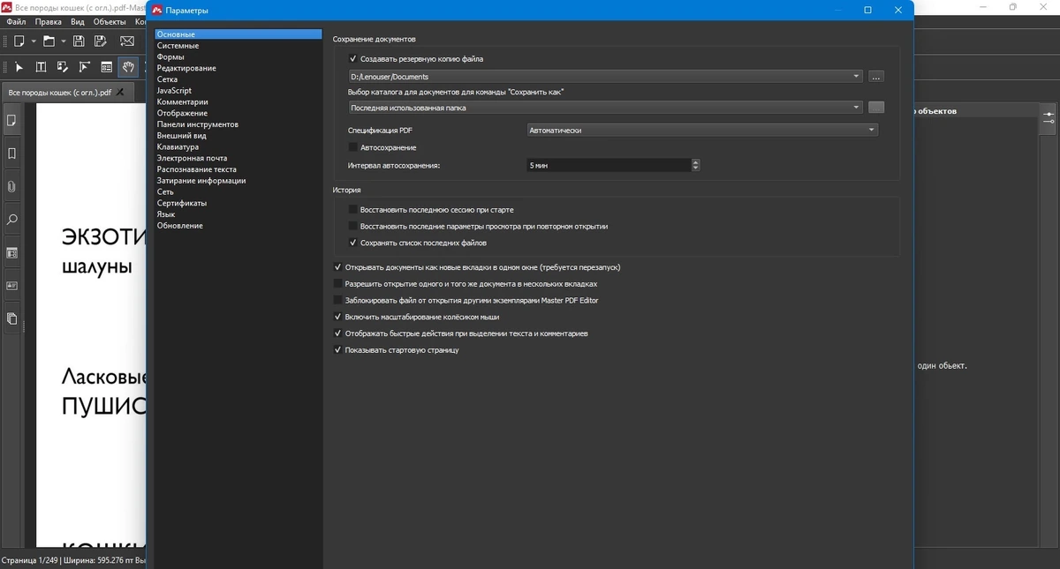Select Клавиатура in the settings list
The width and height of the screenshot is (1060, 569).
tap(178, 147)
